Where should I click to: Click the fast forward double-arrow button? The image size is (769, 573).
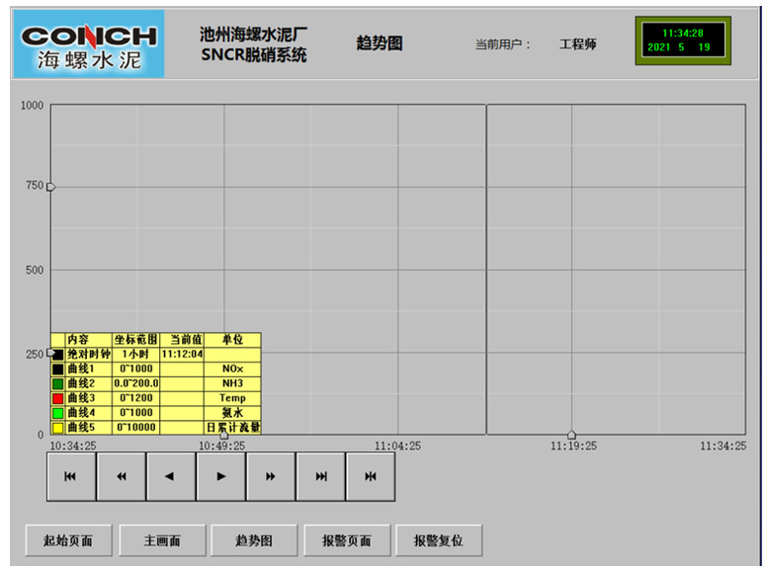(x=271, y=476)
